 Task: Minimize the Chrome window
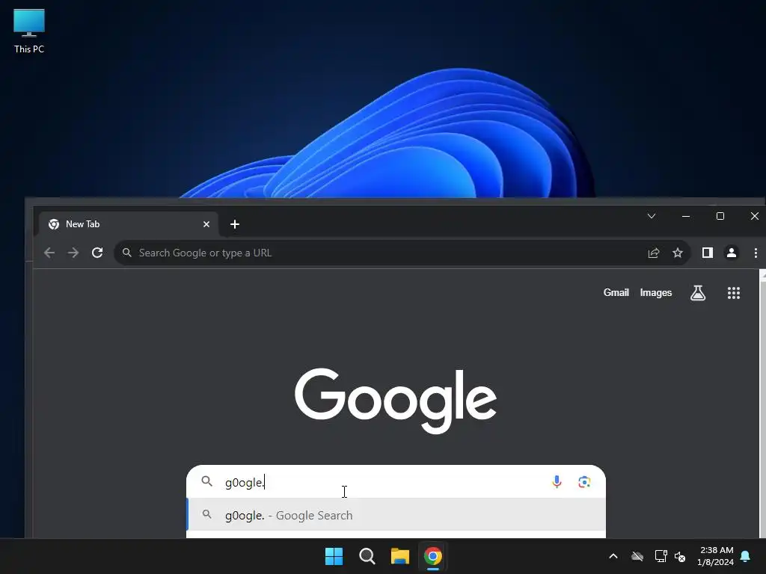[686, 216]
